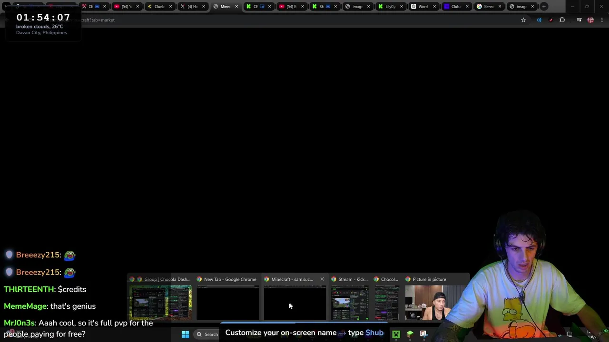Viewport: 609px width, 342px height.
Task: Select Stream - Kick window preview
Action: coord(350,298)
